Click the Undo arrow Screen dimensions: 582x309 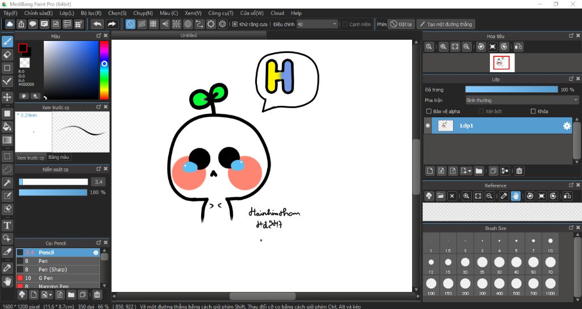[97, 24]
